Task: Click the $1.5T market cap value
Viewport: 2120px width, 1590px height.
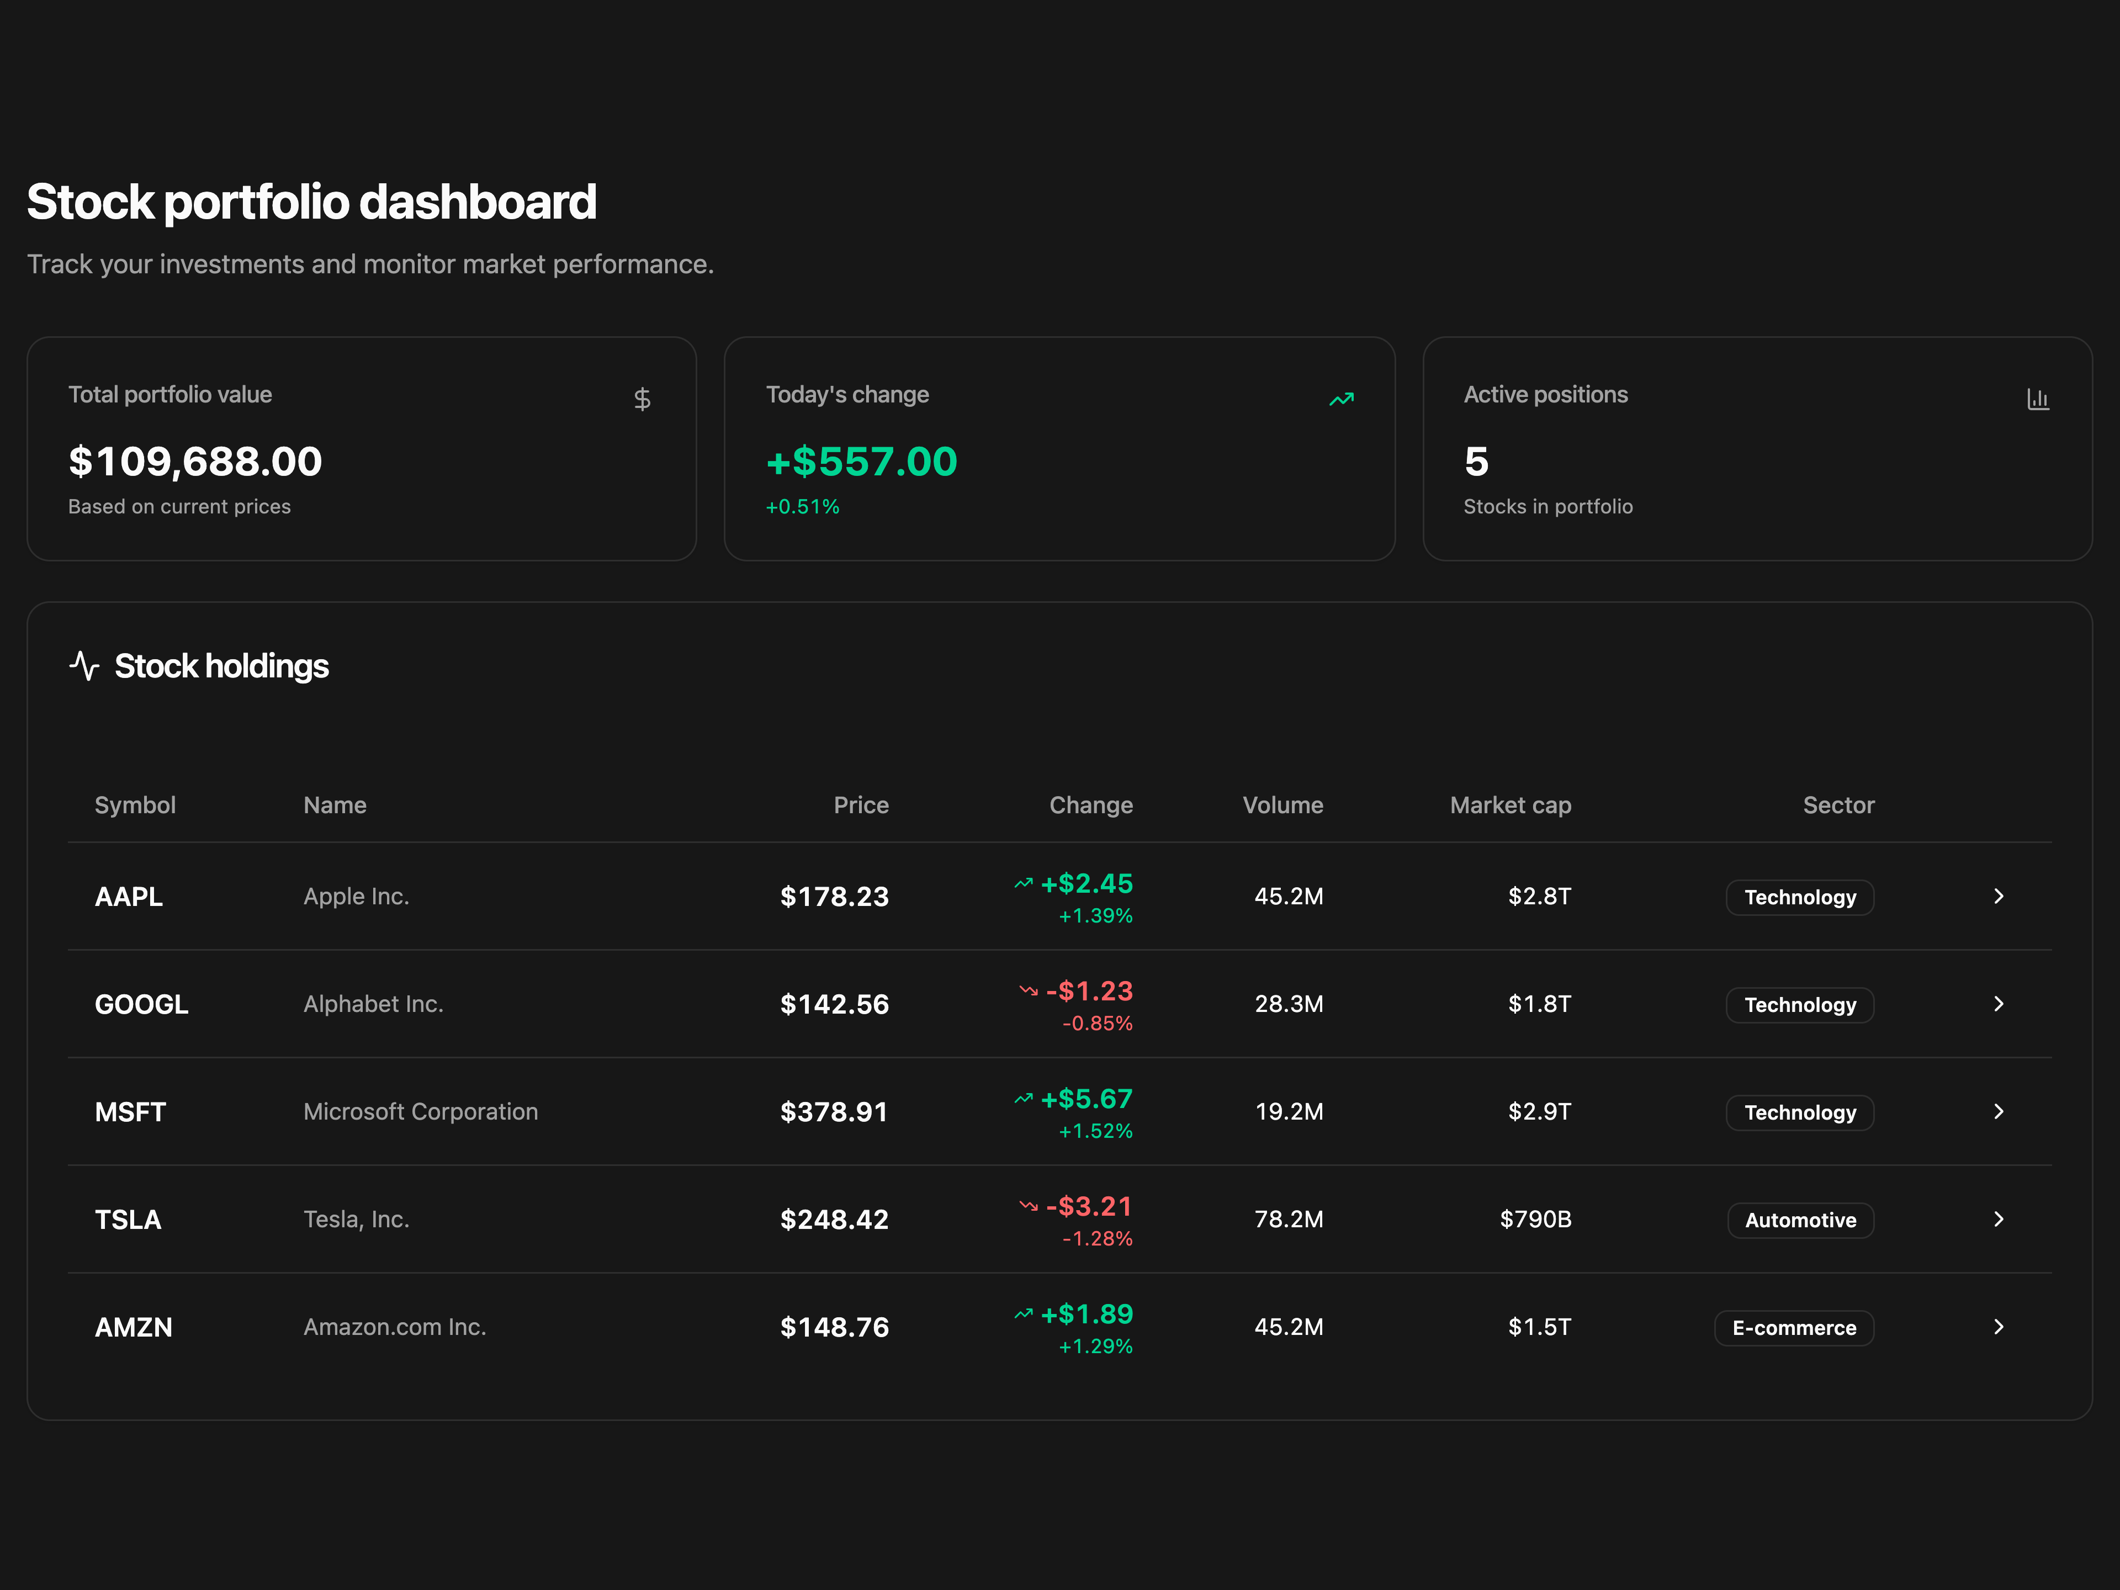Action: pyautogui.click(x=1539, y=1327)
